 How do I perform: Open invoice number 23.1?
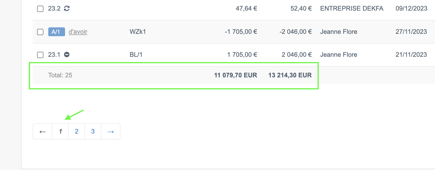pyautogui.click(x=54, y=54)
